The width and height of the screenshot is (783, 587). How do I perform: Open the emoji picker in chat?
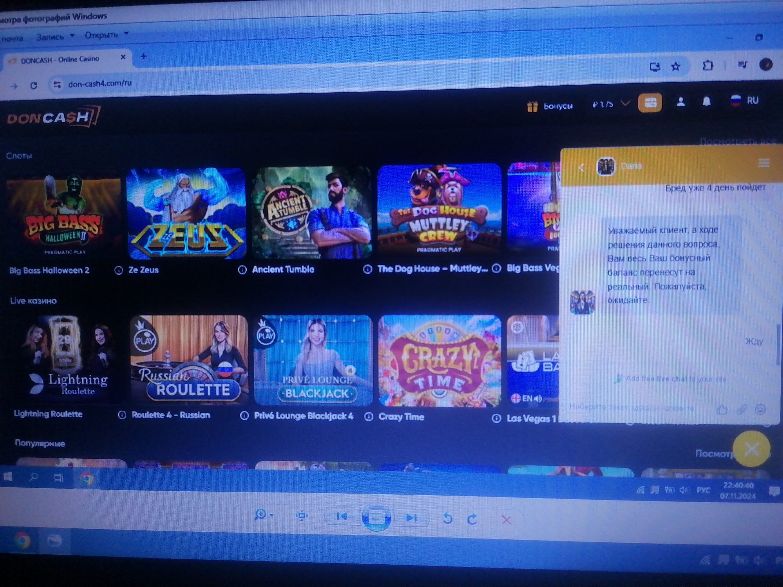pos(761,410)
